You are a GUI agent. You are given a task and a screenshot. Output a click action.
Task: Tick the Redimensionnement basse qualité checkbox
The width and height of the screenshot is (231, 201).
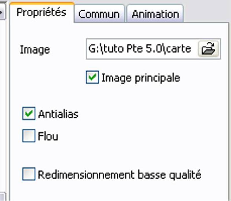(x=29, y=174)
